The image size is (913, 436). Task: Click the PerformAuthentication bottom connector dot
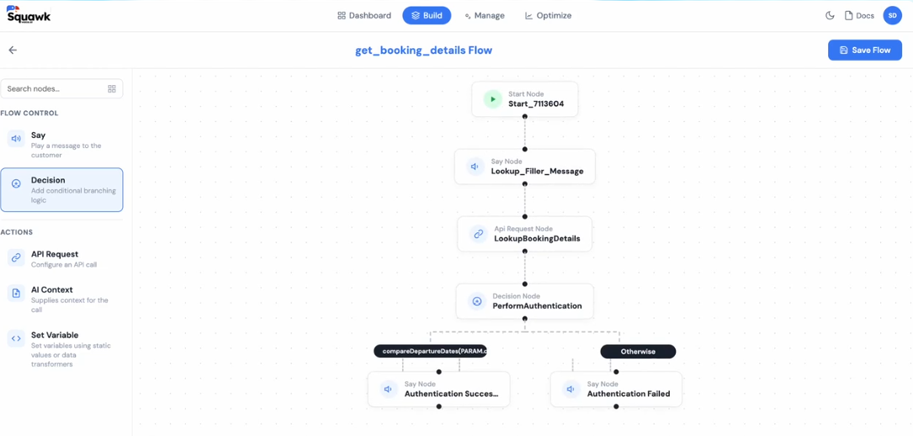tap(524, 319)
